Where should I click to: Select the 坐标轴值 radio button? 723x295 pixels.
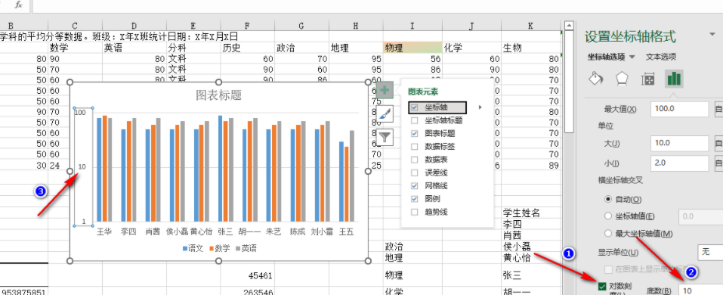(608, 216)
